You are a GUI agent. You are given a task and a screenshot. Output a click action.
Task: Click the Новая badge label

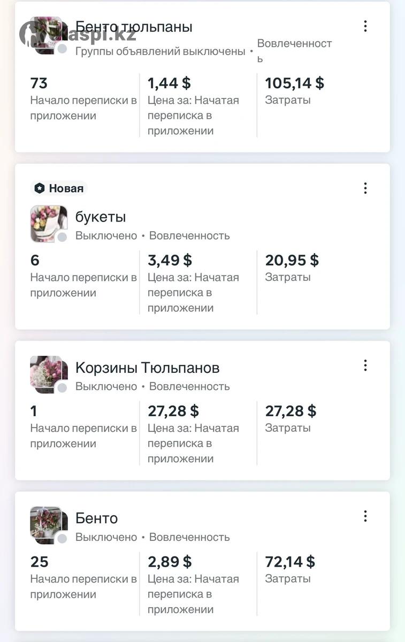66,188
